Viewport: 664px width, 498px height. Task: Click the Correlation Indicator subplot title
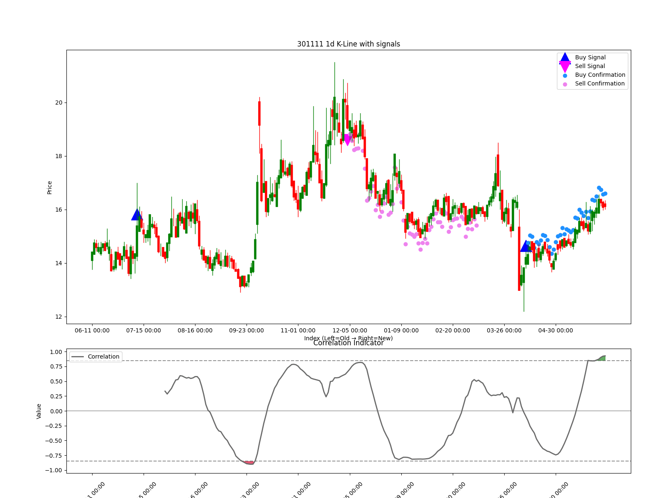349,343
